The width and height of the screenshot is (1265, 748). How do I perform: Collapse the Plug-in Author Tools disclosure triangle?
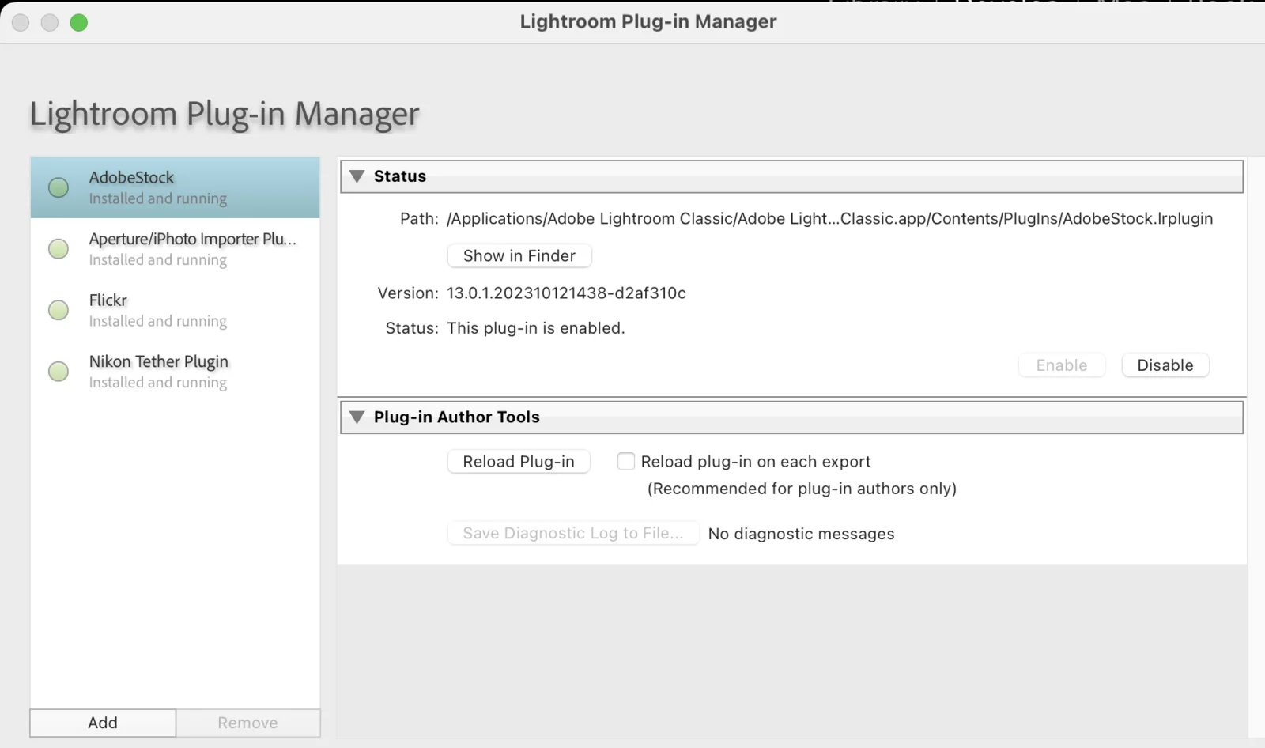[x=357, y=417]
